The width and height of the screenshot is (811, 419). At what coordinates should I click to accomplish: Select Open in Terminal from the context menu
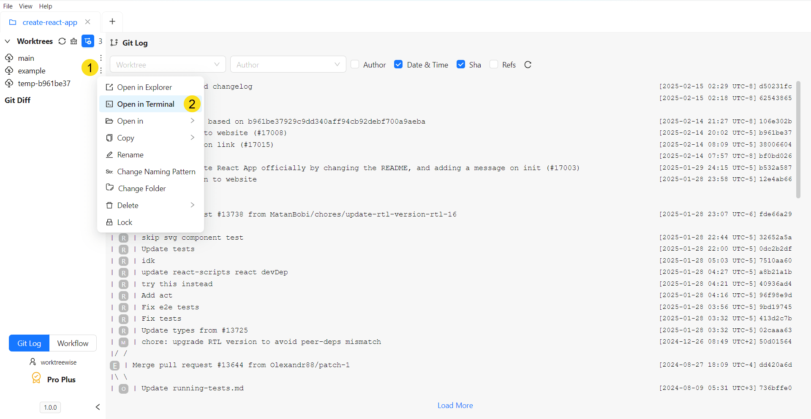(146, 104)
